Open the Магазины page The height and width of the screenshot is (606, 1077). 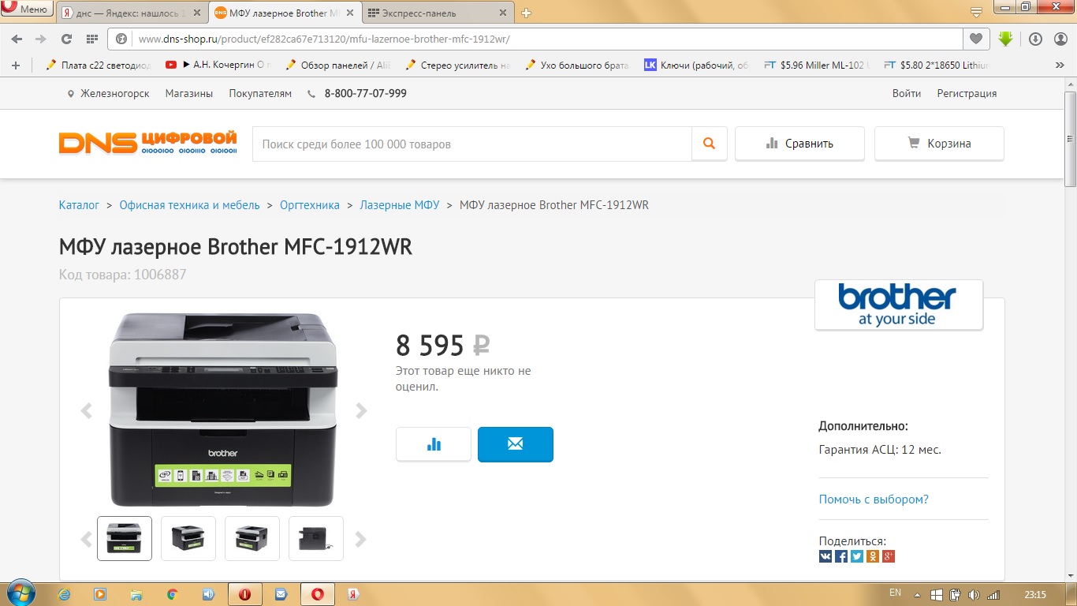pos(189,93)
